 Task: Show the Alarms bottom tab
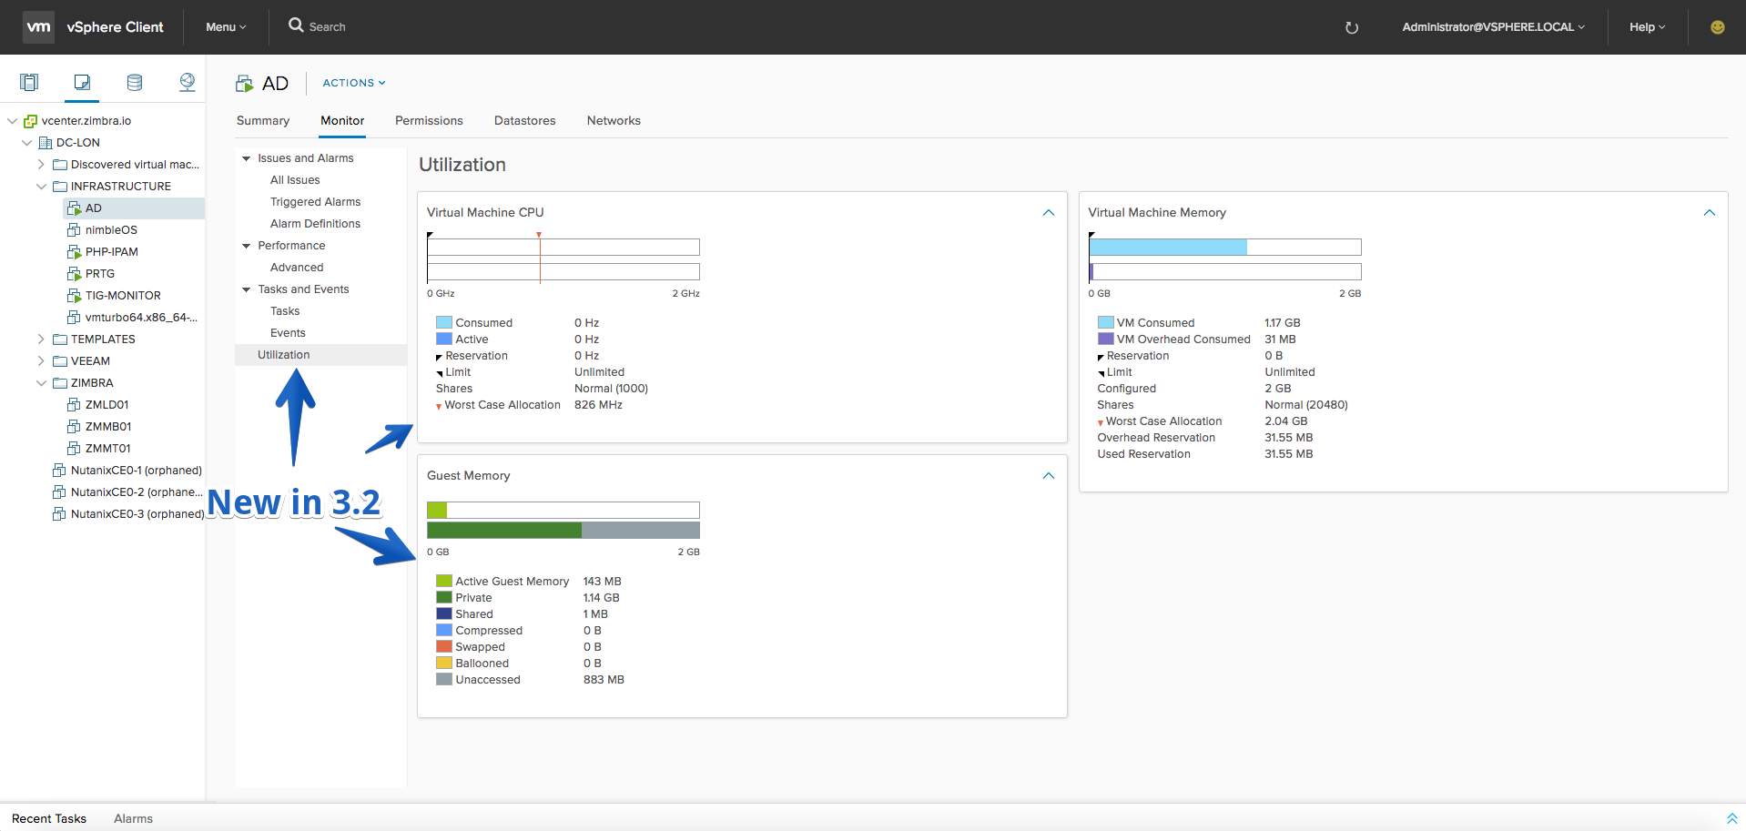[133, 819]
